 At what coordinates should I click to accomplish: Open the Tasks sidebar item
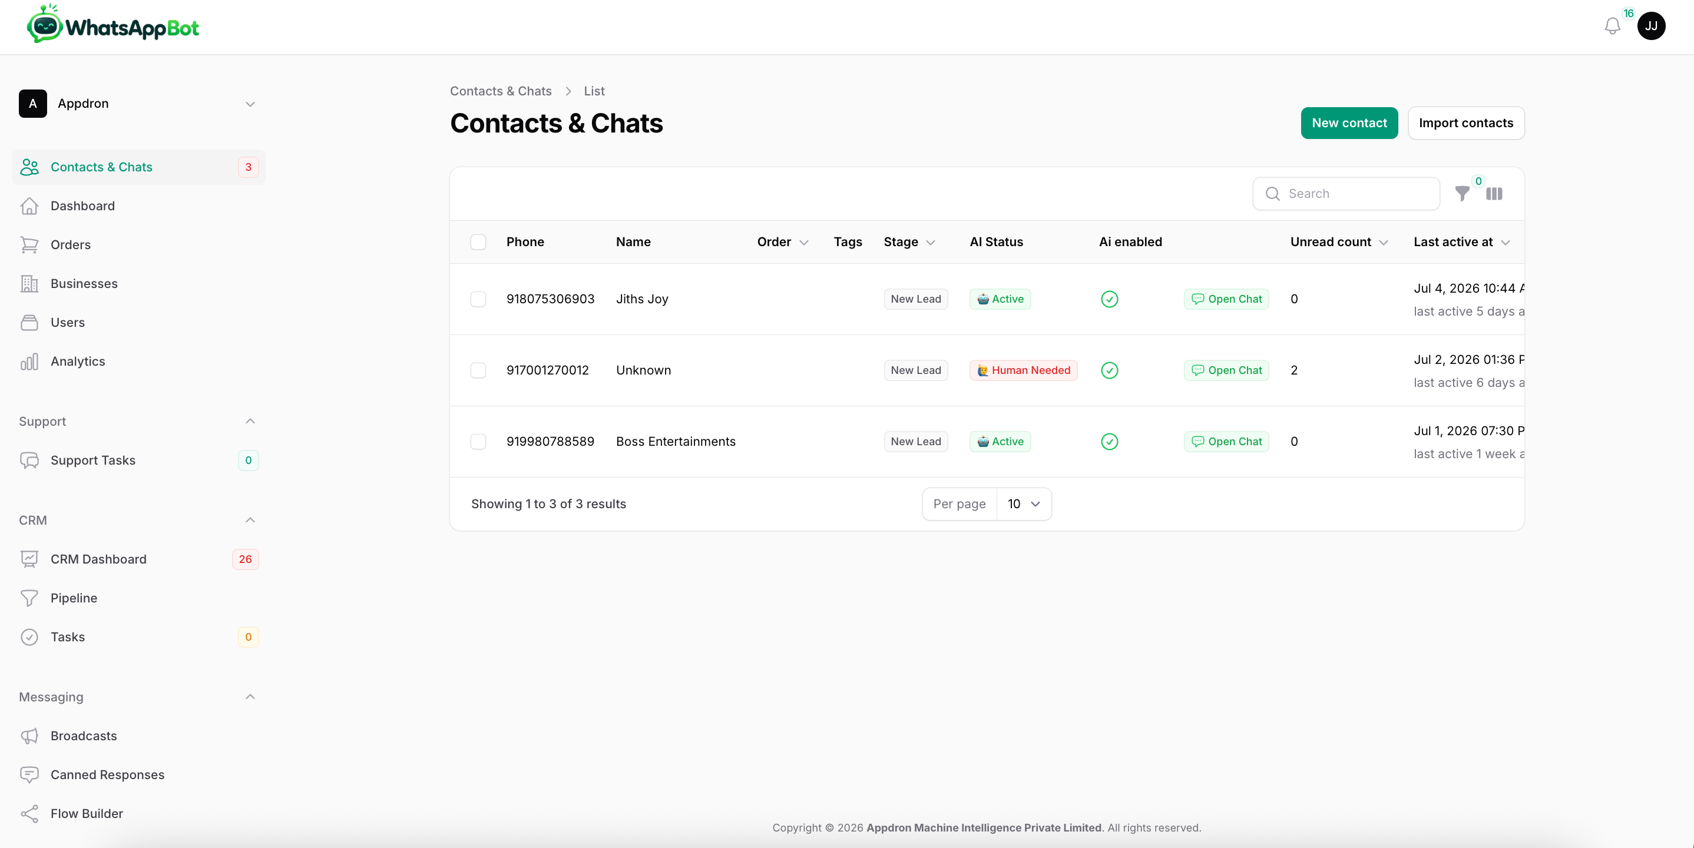pos(139,637)
